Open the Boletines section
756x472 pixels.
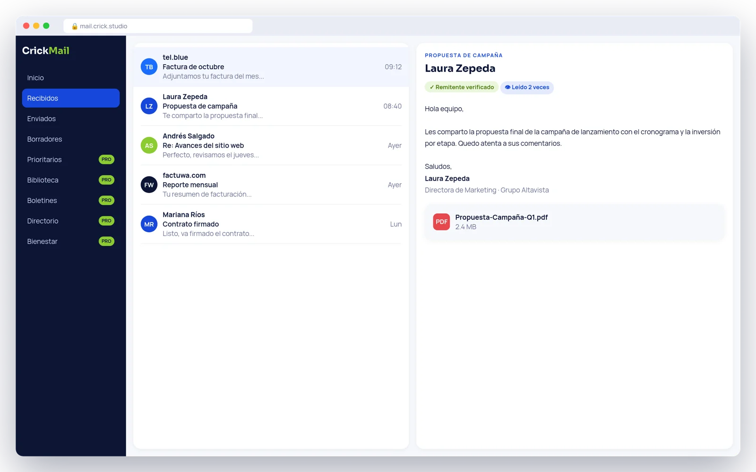(x=71, y=200)
